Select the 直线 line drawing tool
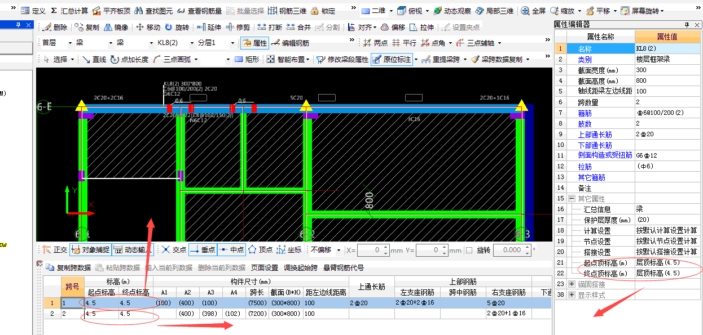The width and height of the screenshot is (703, 335). 94,59
